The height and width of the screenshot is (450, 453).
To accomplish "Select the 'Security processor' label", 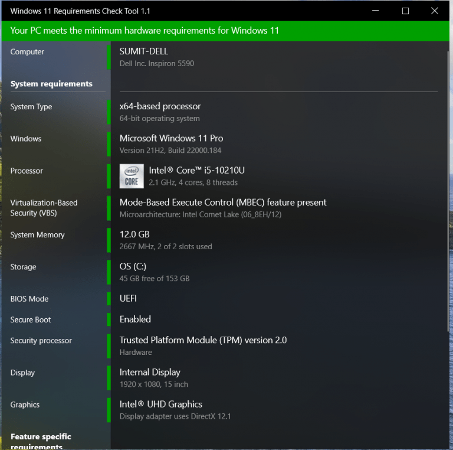I will [x=41, y=341].
